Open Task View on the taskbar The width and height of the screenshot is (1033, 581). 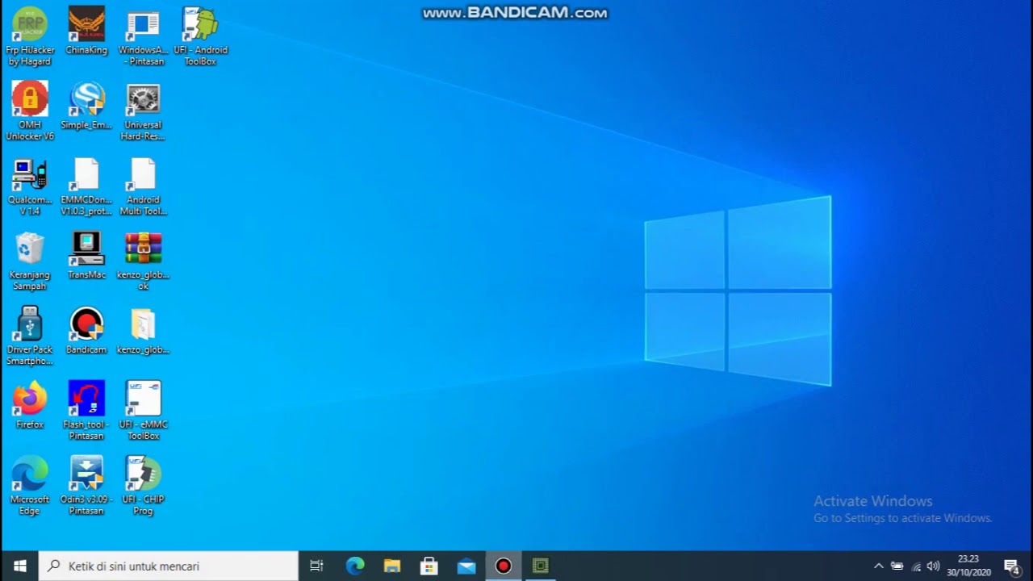click(x=316, y=566)
